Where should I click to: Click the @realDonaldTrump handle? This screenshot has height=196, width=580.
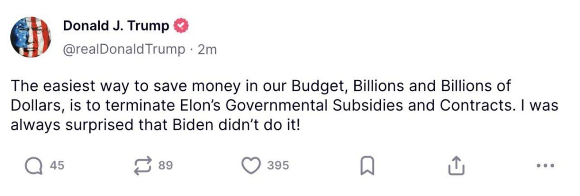pos(124,49)
